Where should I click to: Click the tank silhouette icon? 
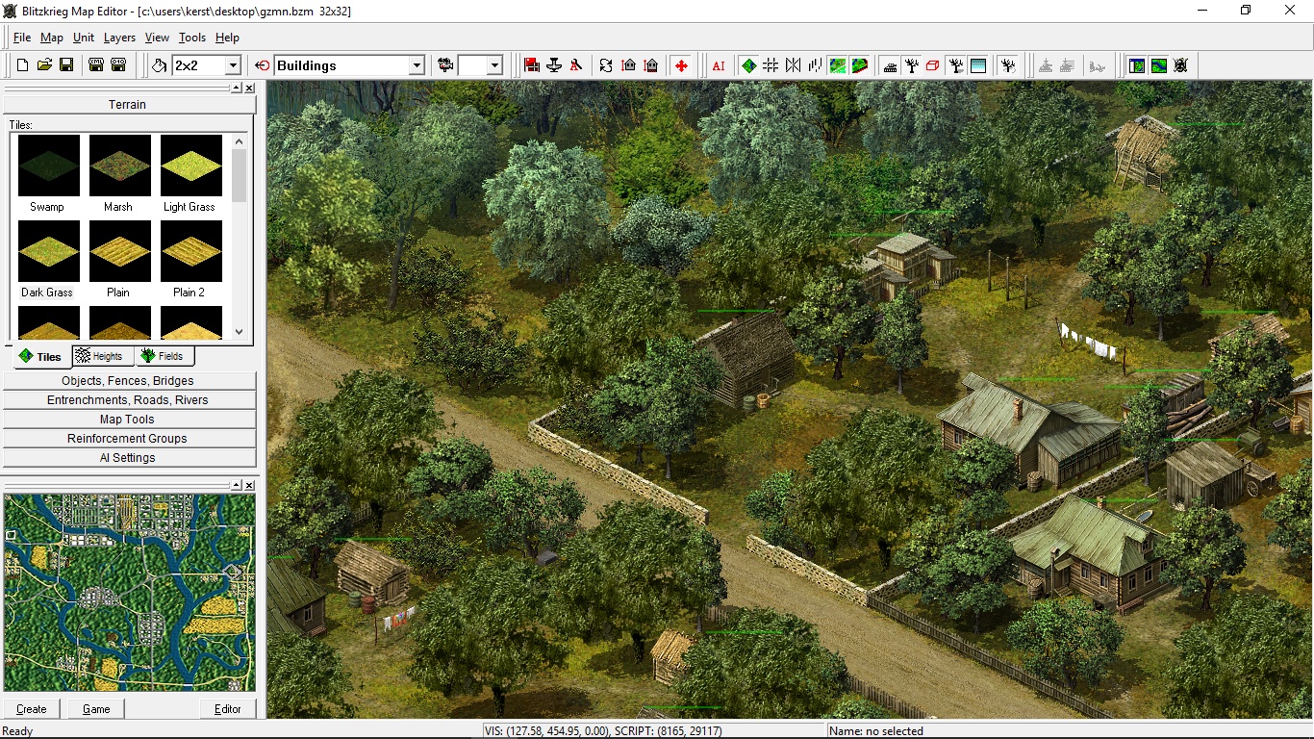pos(890,65)
